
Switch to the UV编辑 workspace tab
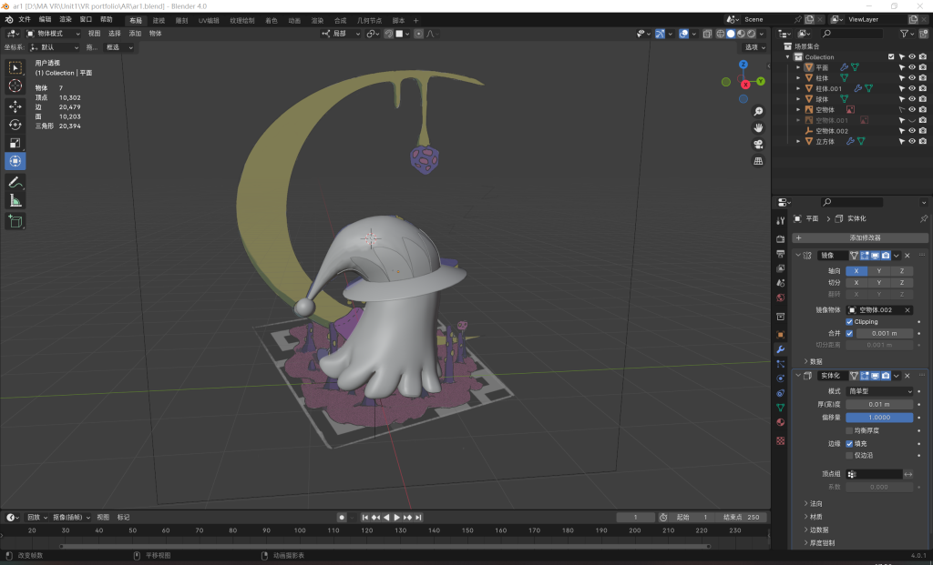tap(209, 21)
